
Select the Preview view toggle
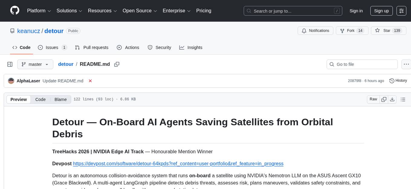coord(19,99)
